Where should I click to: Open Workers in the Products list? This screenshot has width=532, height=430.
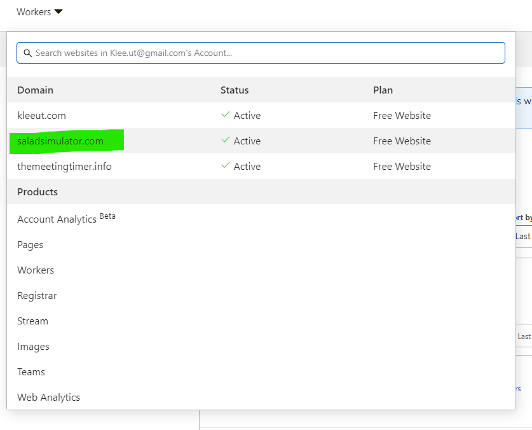click(x=36, y=270)
